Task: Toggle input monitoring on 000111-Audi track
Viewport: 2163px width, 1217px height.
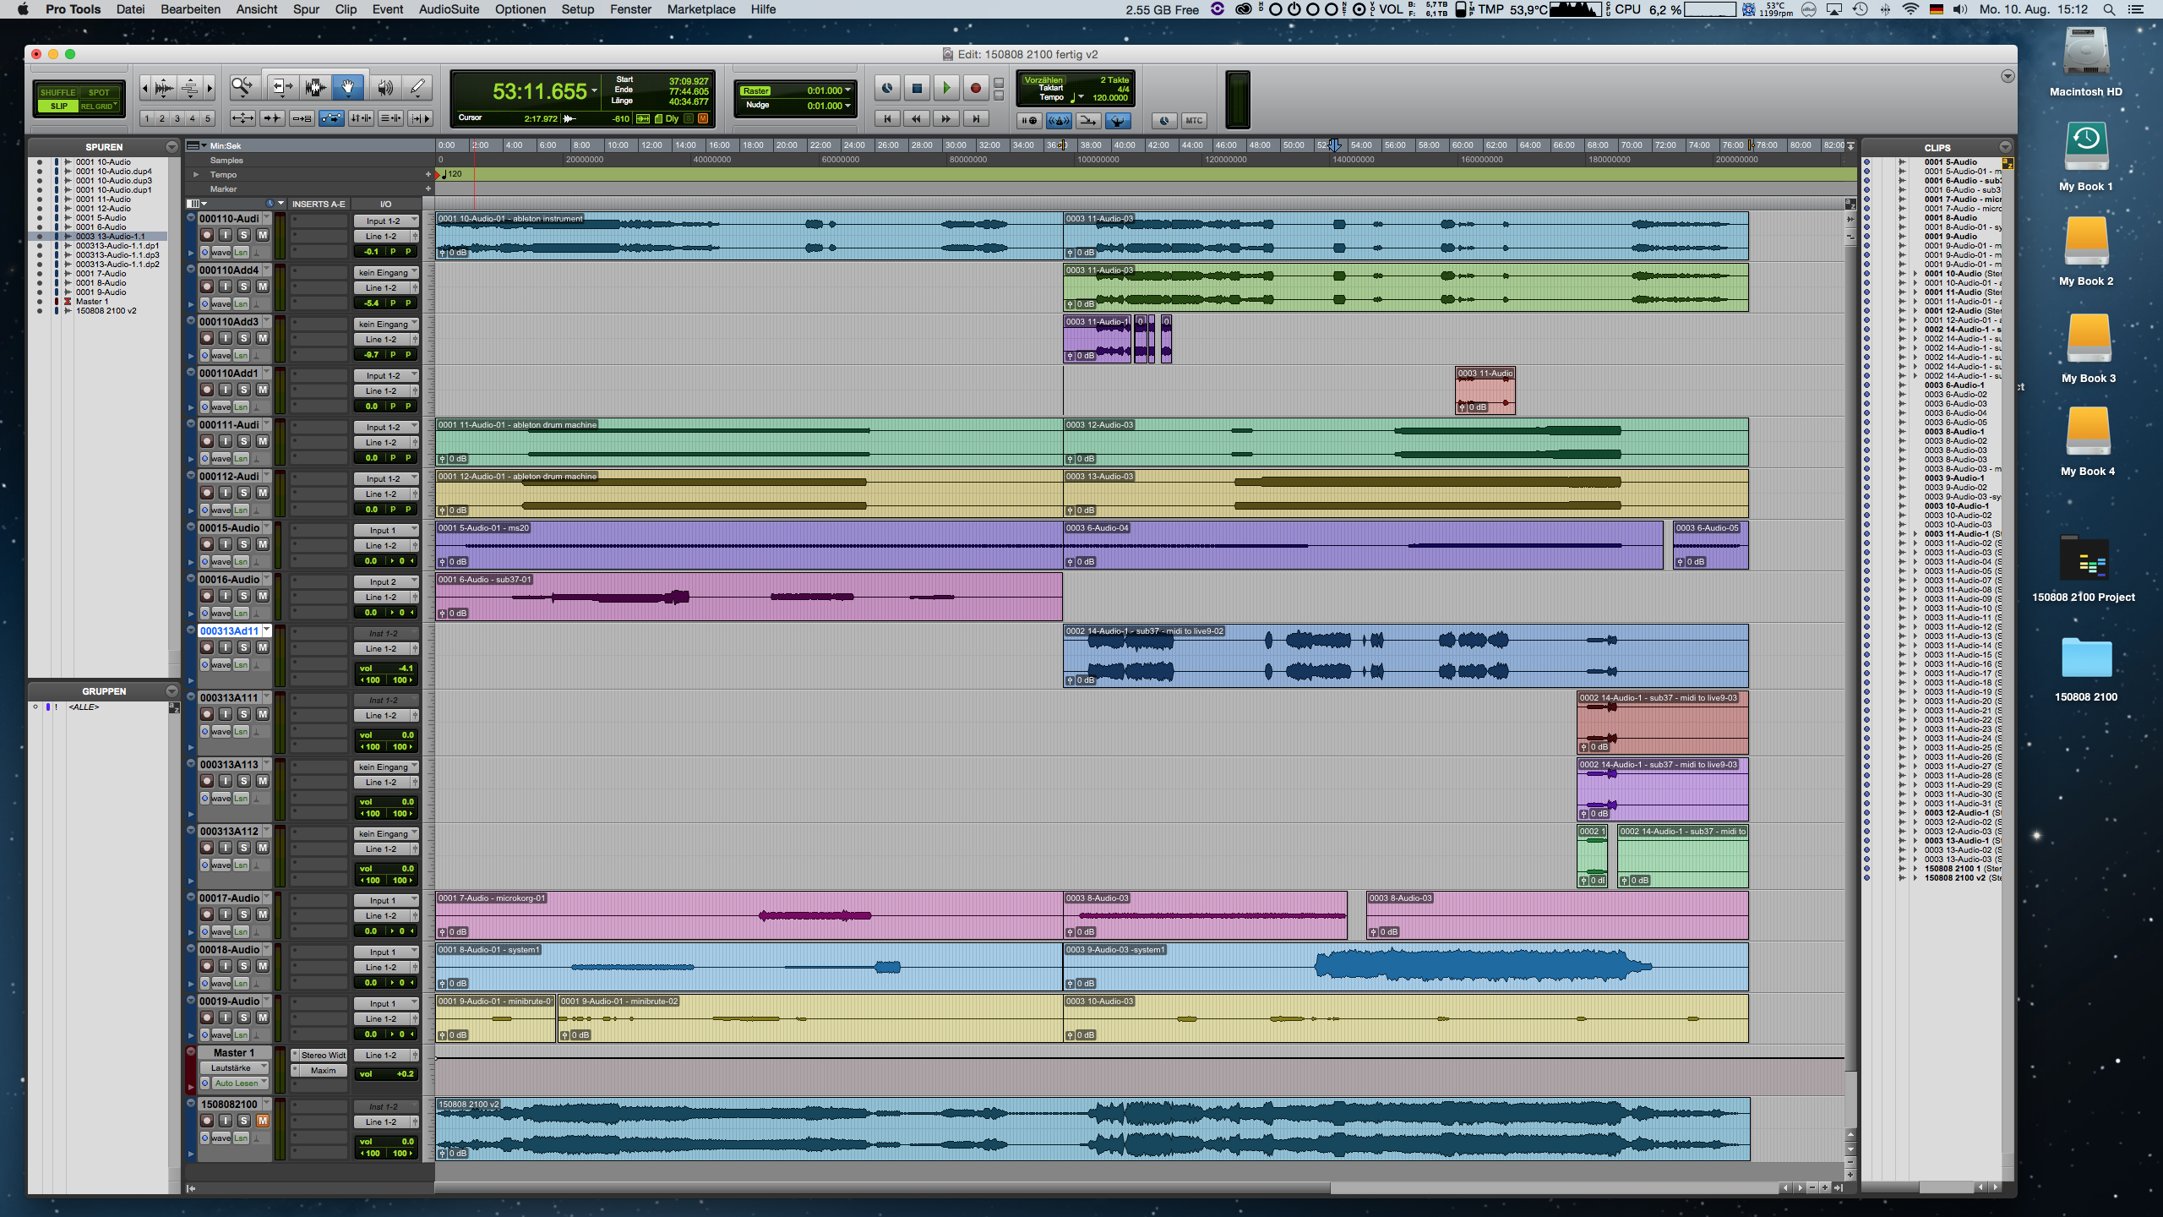Action: click(226, 441)
